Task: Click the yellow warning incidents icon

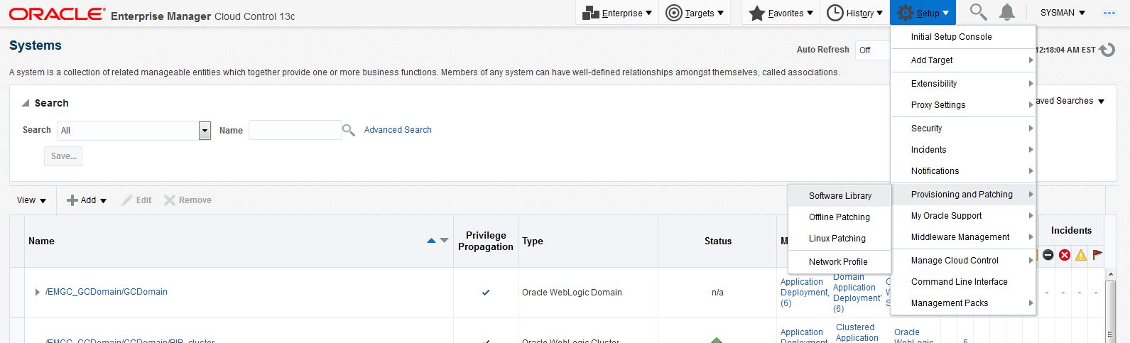Action: pos(1080,255)
